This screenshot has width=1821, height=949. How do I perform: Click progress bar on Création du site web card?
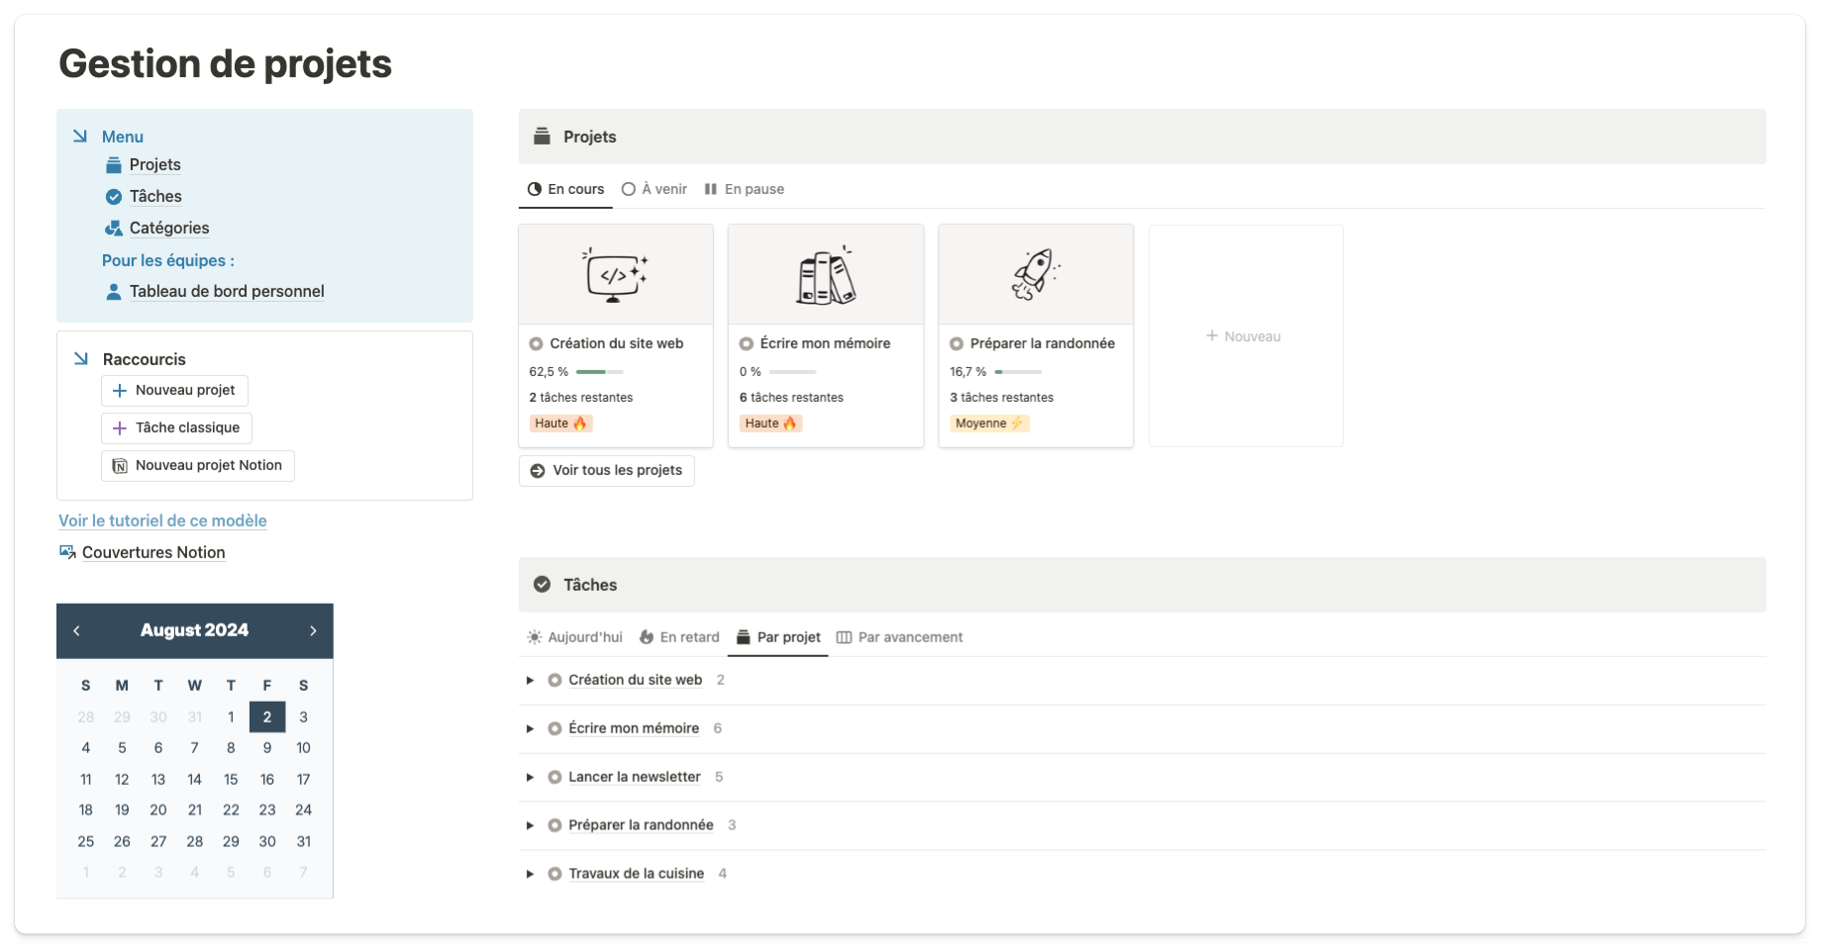coord(599,372)
